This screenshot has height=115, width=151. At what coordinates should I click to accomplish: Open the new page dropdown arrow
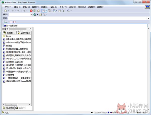(8, 11)
